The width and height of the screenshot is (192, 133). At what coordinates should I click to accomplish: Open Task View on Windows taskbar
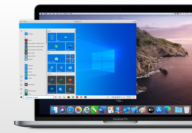60,97
